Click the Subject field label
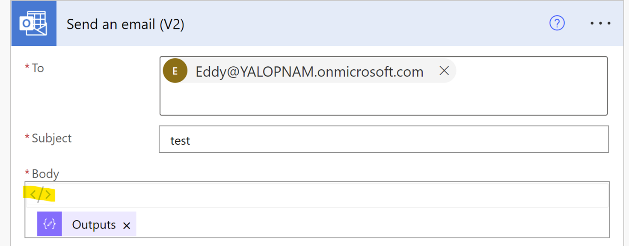Viewport: 629px width, 246px height. click(x=51, y=138)
